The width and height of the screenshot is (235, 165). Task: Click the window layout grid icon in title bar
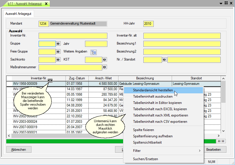(226, 3)
